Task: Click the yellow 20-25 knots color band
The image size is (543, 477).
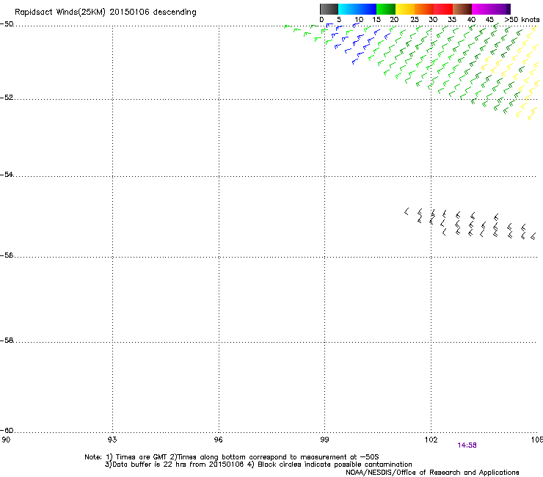Action: [x=405, y=9]
